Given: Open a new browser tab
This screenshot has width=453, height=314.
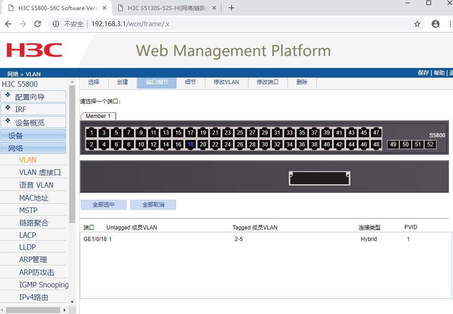Looking at the screenshot, I should click(x=232, y=8).
